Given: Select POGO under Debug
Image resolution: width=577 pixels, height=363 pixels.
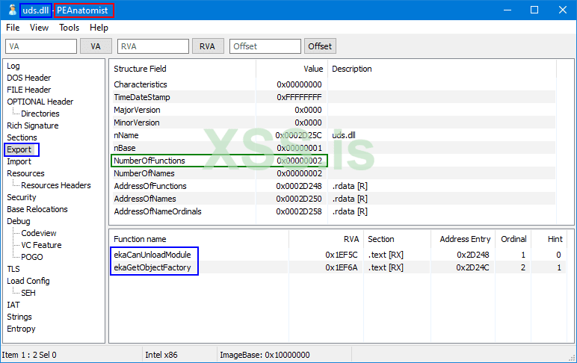Looking at the screenshot, I should point(32,257).
